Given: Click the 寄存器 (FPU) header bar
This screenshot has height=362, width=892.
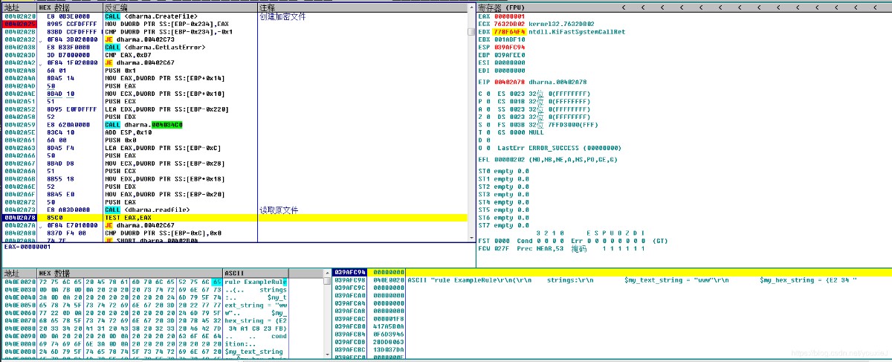Looking at the screenshot, I should tap(502, 7).
